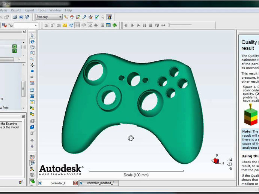Click the green boot icon in side toolbar

32,181
